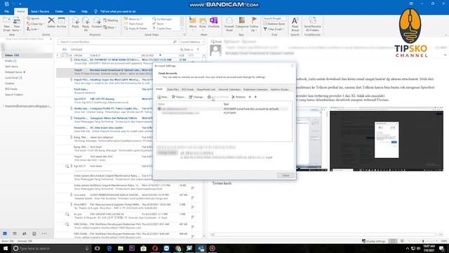The height and width of the screenshot is (253, 449).
Task: Click the Change account button
Action: coord(196,97)
